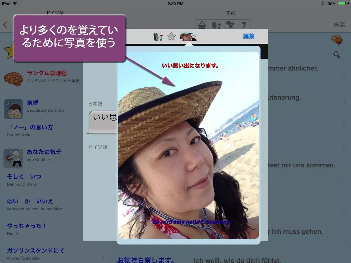The image size is (351, 263).
Task: Expand the chevron on the ガソリンスタンドにて row
Action: 103,258
